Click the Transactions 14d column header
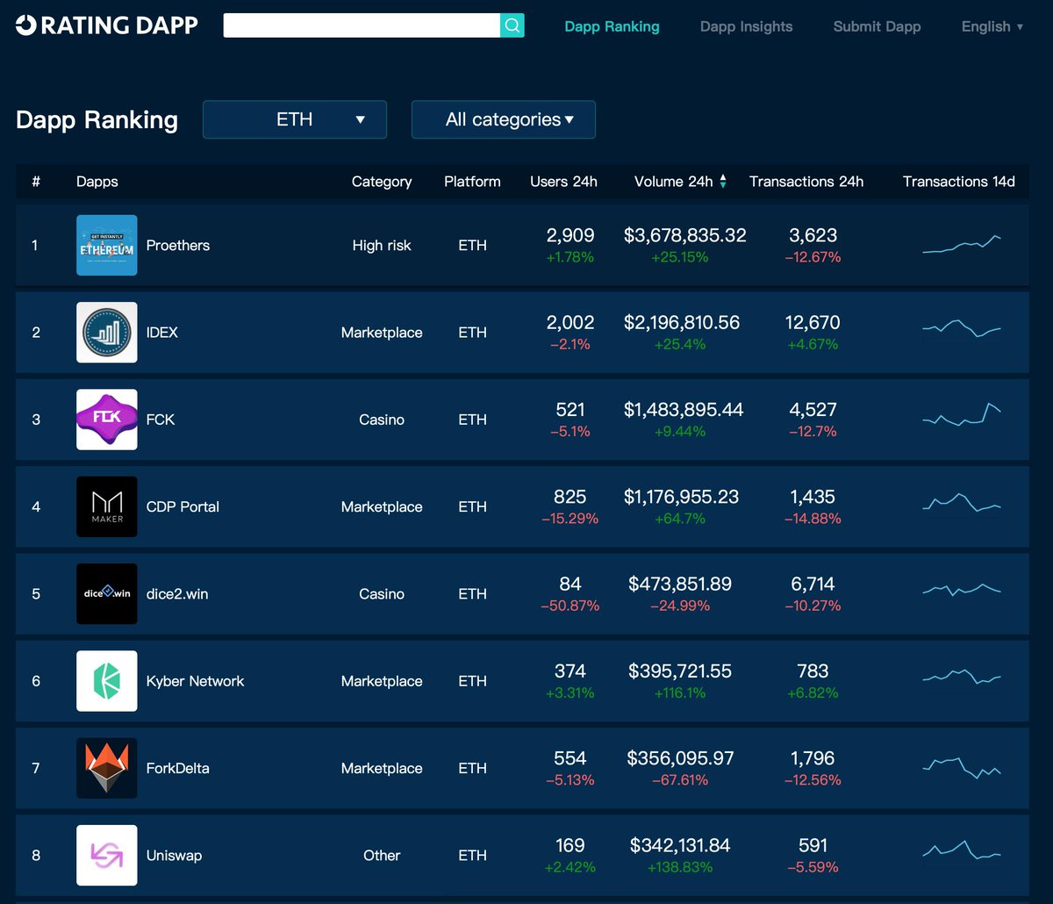 click(x=959, y=182)
